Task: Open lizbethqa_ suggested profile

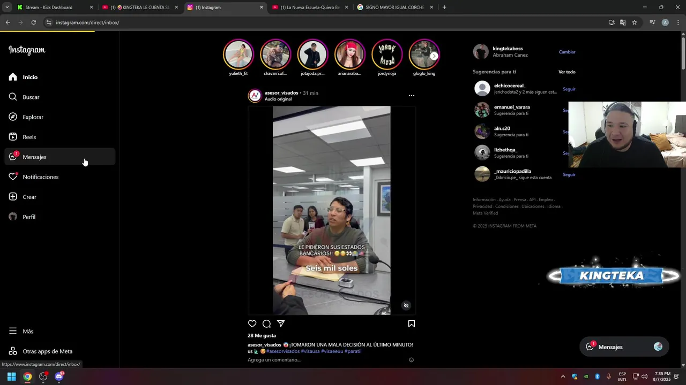Action: click(505, 150)
